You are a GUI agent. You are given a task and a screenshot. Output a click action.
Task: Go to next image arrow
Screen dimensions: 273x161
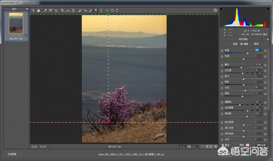184,147
